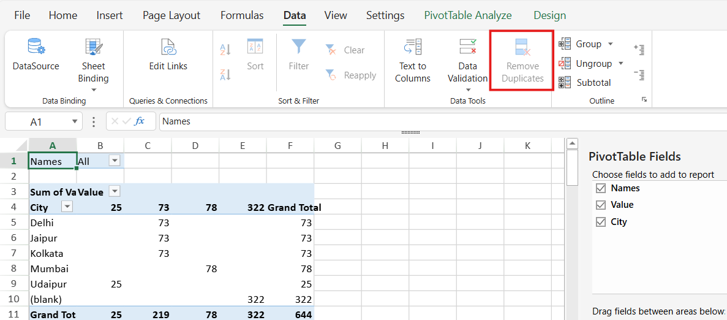Viewport: 727px width, 320px height.
Task: Select the (blank) row label cell
Action: (x=53, y=300)
